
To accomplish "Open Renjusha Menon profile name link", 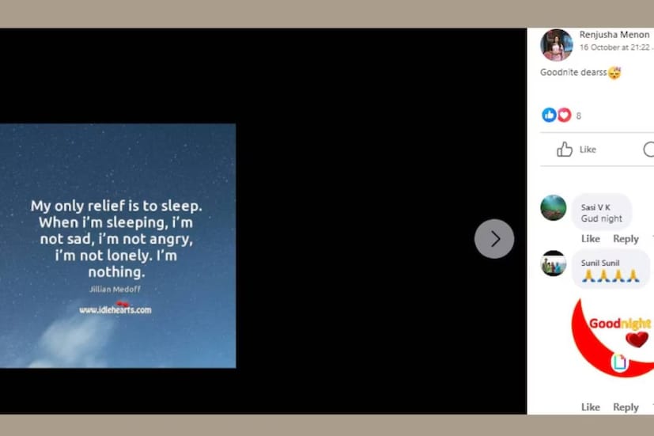I will point(614,35).
